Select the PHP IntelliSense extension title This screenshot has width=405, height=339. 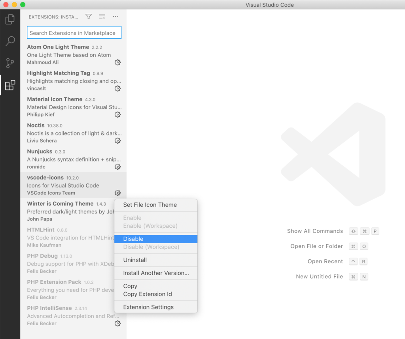pyautogui.click(x=49, y=308)
